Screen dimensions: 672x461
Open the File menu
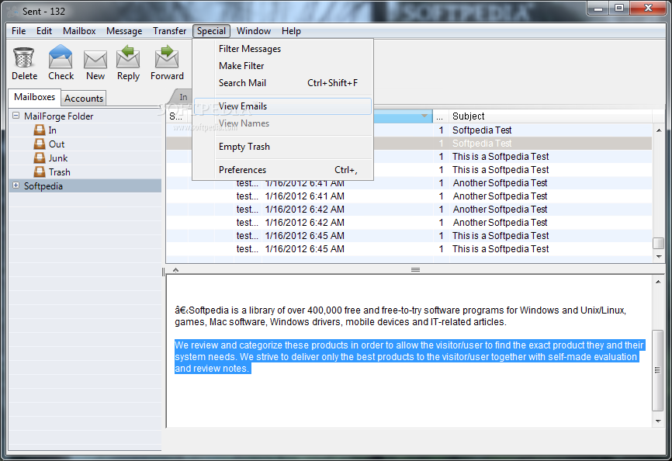pos(19,31)
